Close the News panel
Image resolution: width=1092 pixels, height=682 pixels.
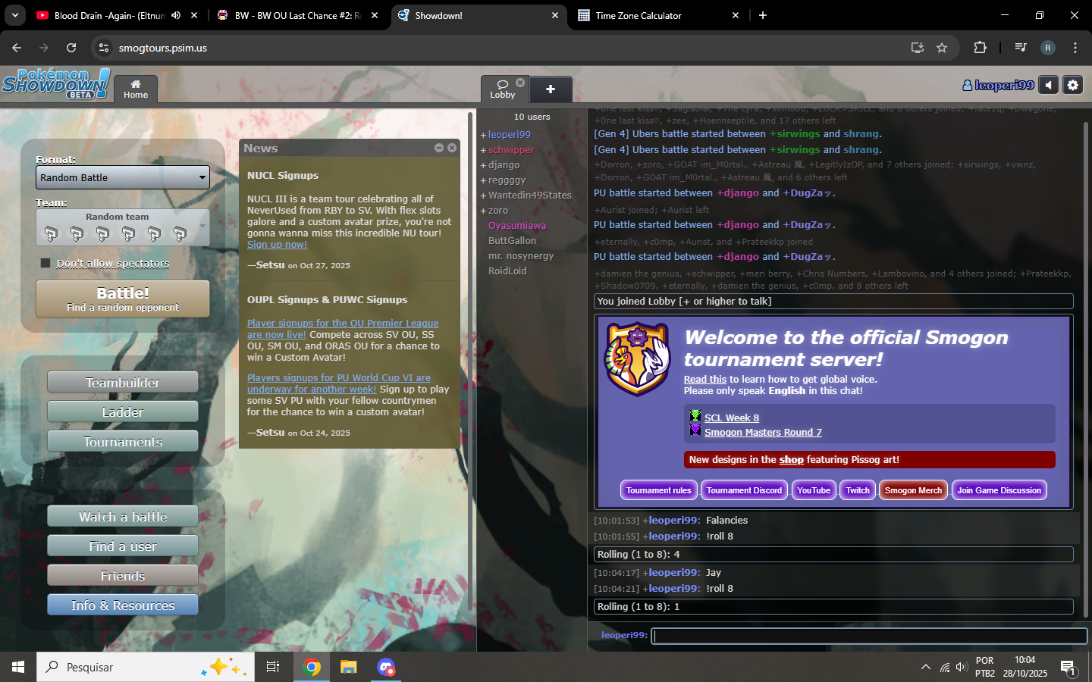(x=452, y=148)
